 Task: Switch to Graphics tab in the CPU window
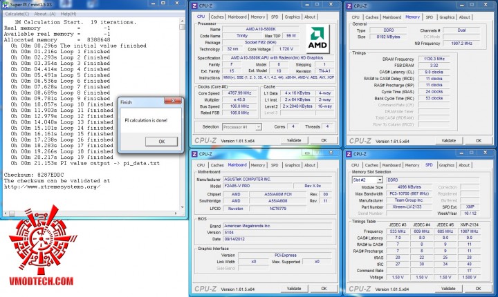click(292, 17)
